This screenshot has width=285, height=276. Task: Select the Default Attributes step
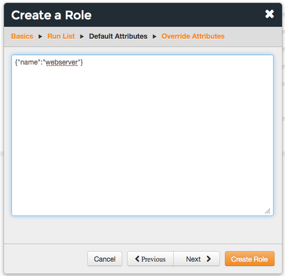click(x=118, y=36)
